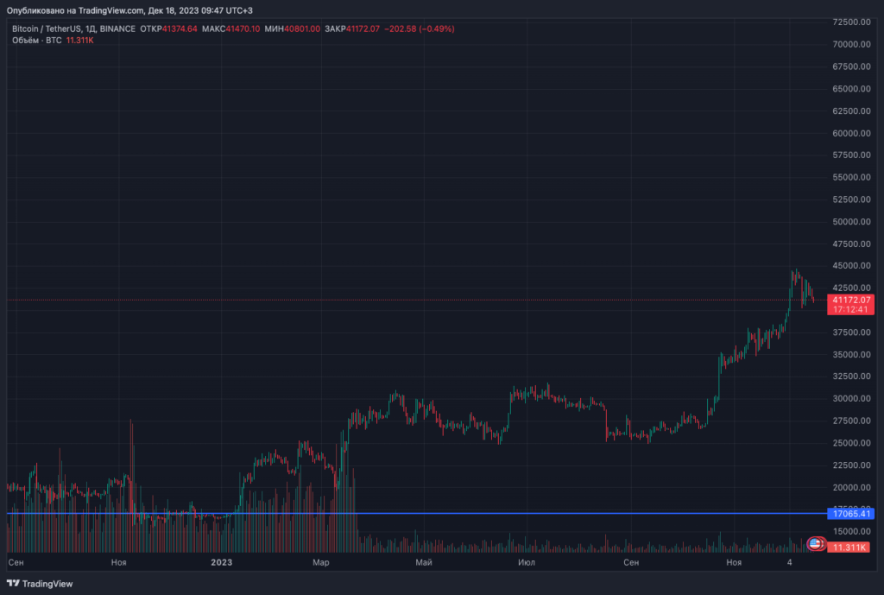Click the TradingView logo glyph before 'TradingView' text
This screenshot has width=884, height=595.
[x=12, y=585]
